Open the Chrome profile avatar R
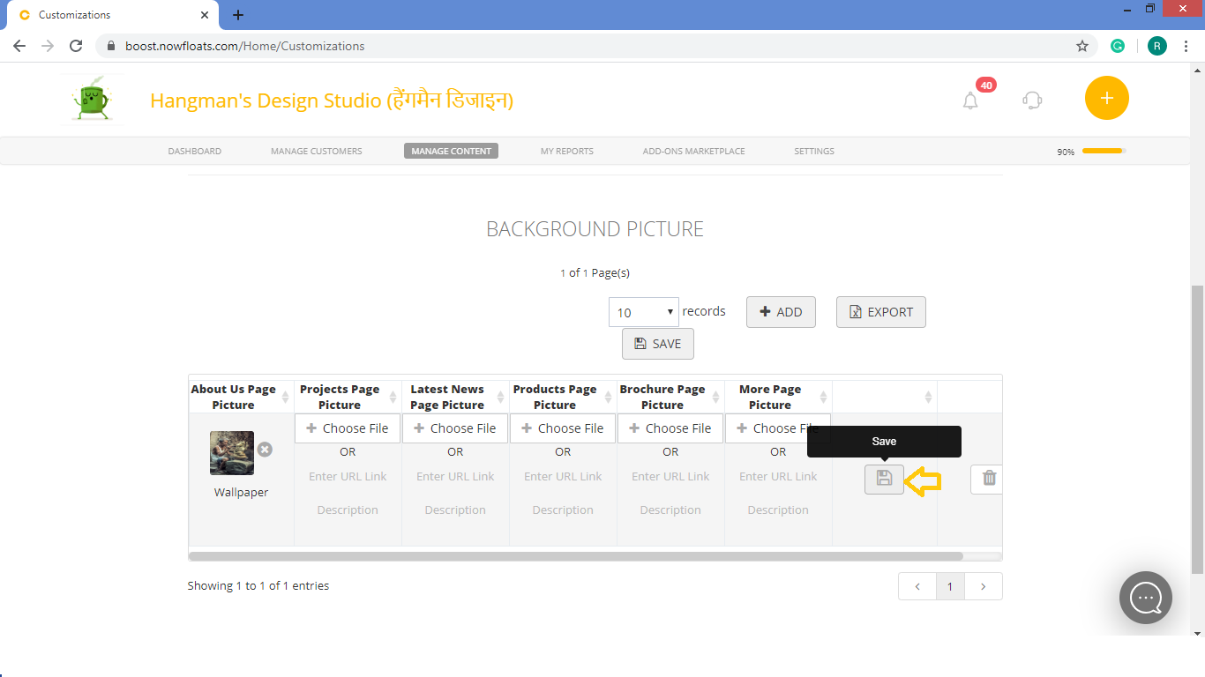 1156,46
